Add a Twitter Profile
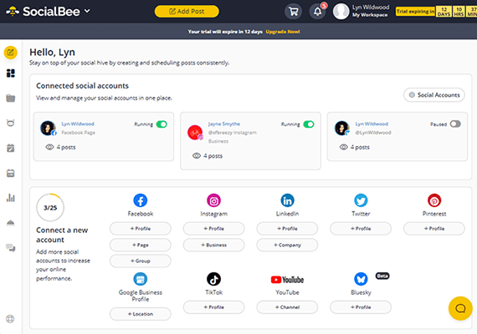 (x=361, y=229)
